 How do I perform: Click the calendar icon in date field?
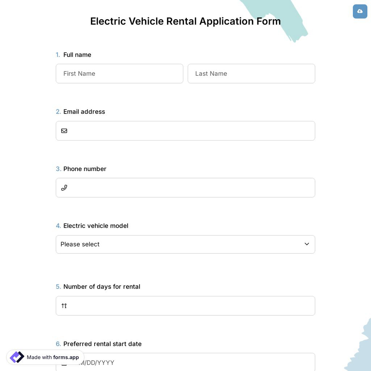tap(64, 362)
